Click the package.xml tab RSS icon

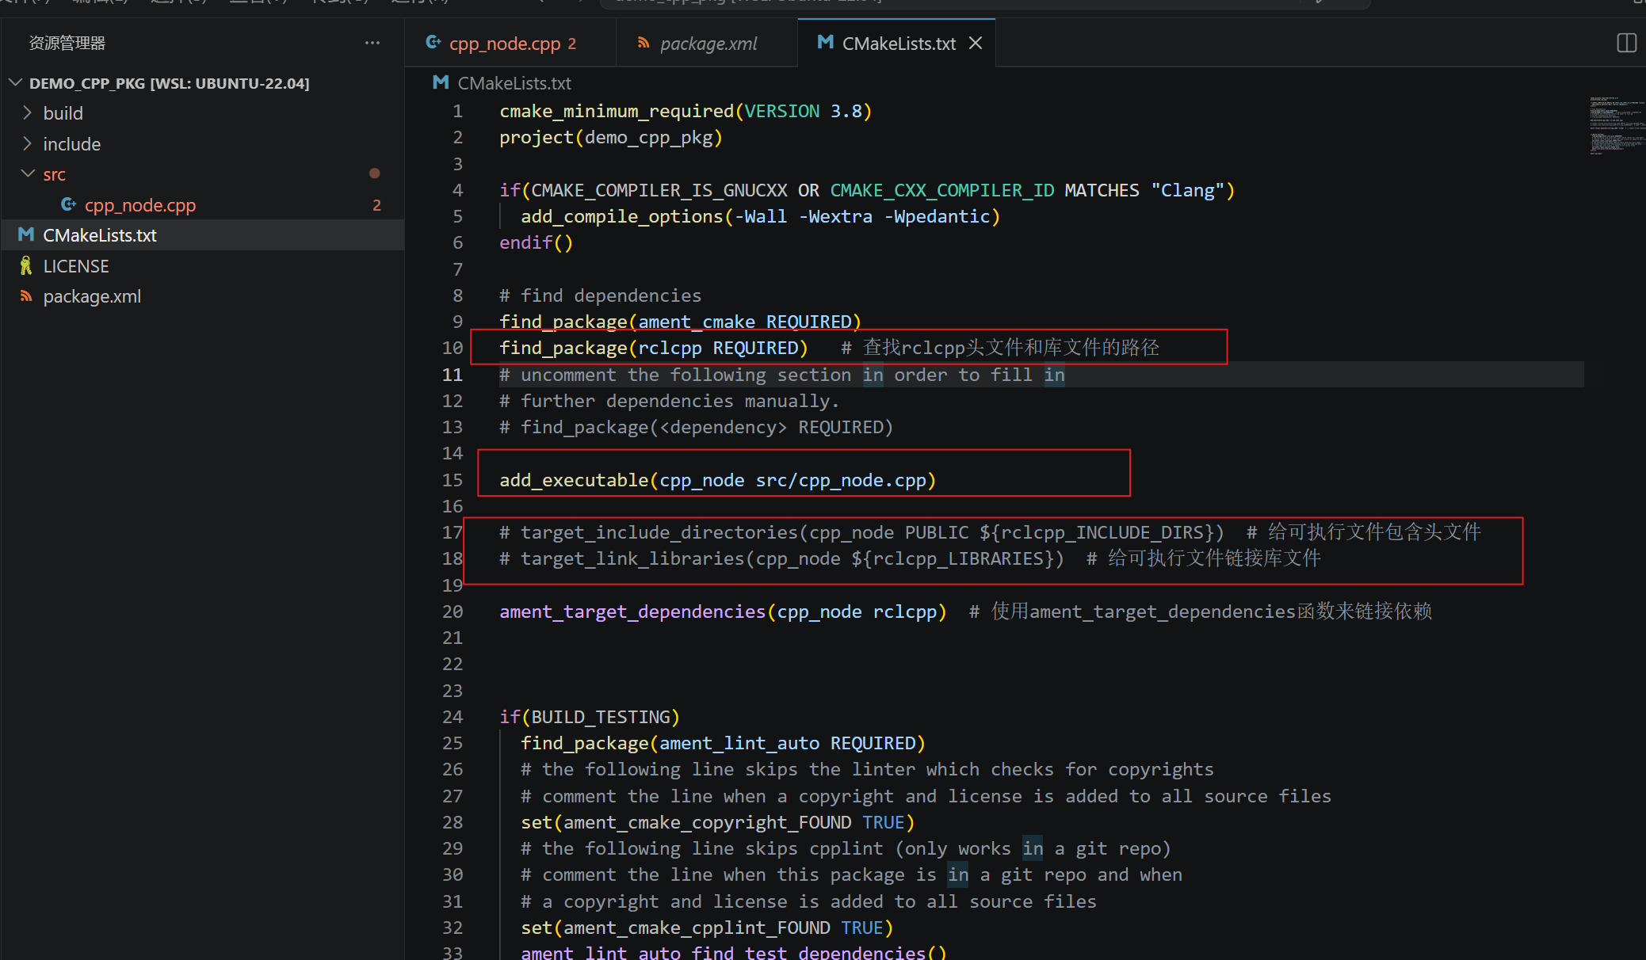pos(644,44)
